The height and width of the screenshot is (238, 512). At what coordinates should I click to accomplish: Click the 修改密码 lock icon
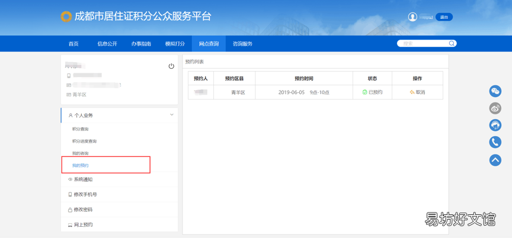pyautogui.click(x=70, y=210)
